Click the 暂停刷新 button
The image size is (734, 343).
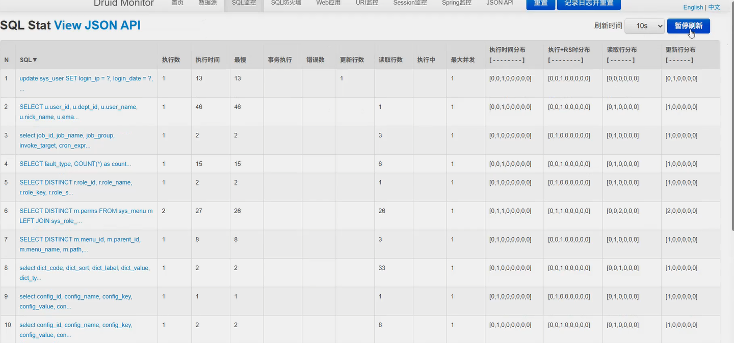coord(688,26)
